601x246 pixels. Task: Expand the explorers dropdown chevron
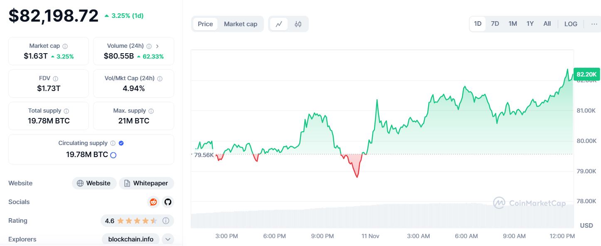(x=167, y=239)
